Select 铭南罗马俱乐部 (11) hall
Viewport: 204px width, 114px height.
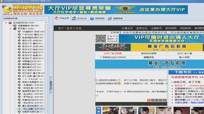pos(33,112)
